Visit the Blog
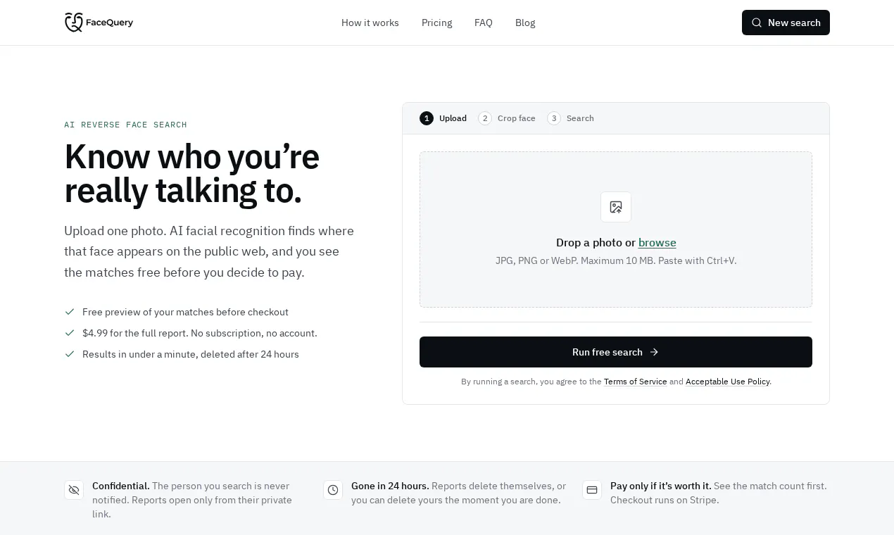Screen dimensions: 894x535 (x=525, y=23)
